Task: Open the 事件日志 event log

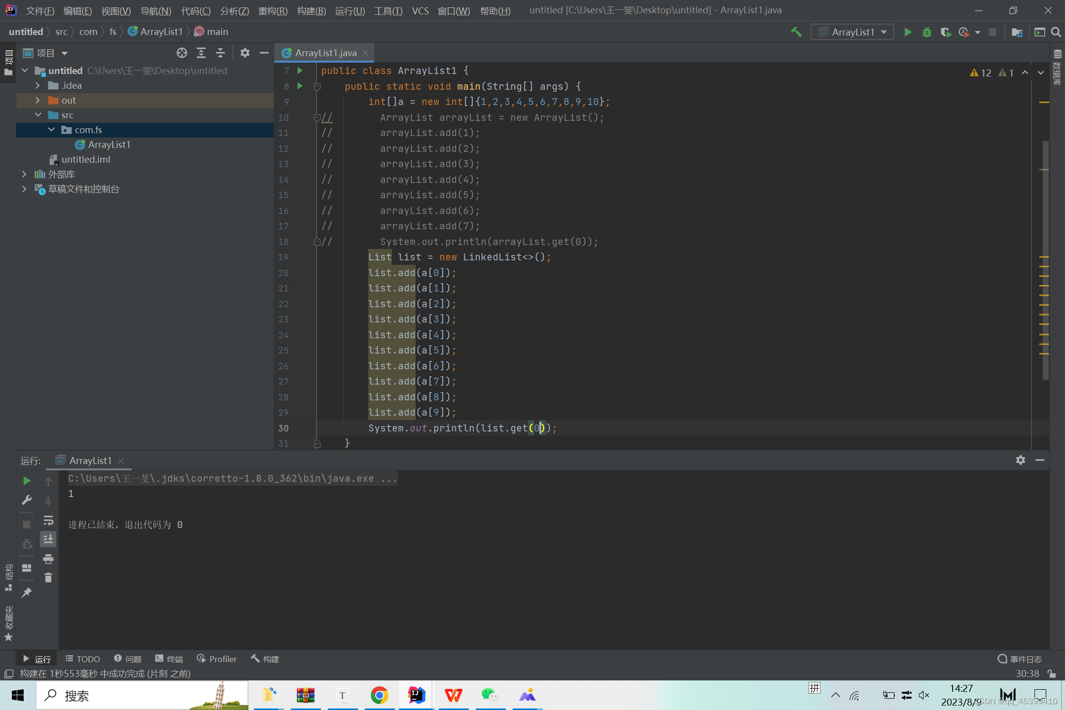Action: point(1019,659)
